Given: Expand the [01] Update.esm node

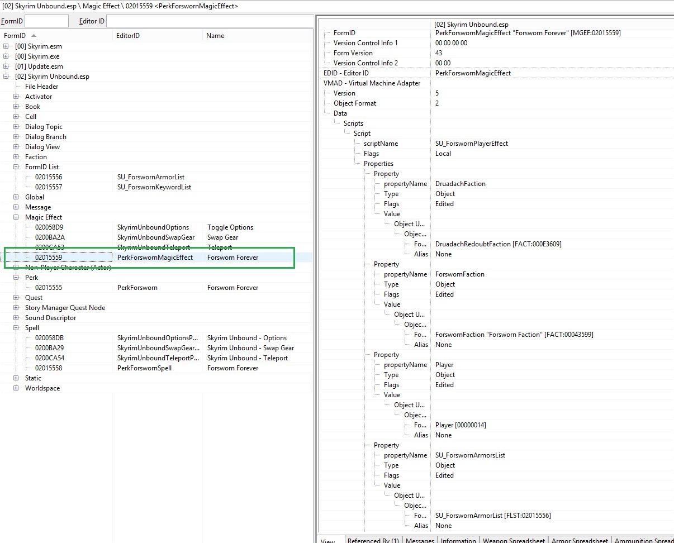Looking at the screenshot, I should tap(6, 66).
